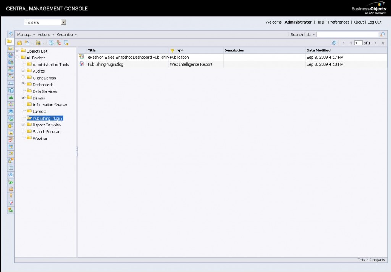Expand the Report Samples folder
This screenshot has height=272, width=391.
pyautogui.click(x=23, y=124)
